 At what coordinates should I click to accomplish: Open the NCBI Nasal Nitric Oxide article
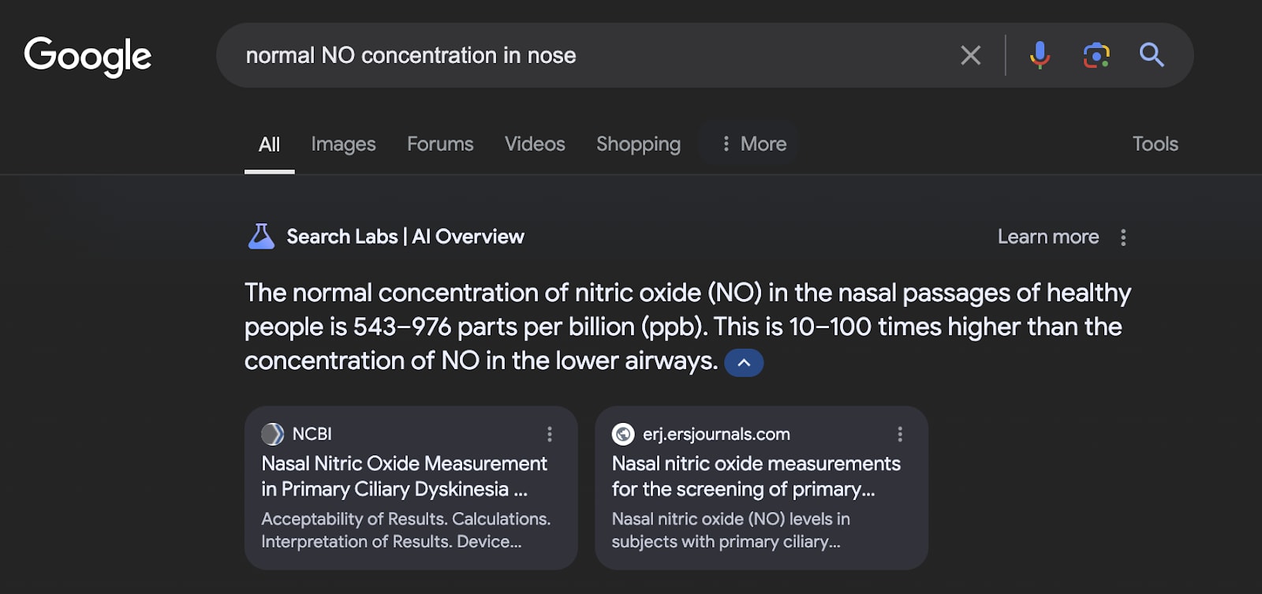point(404,476)
